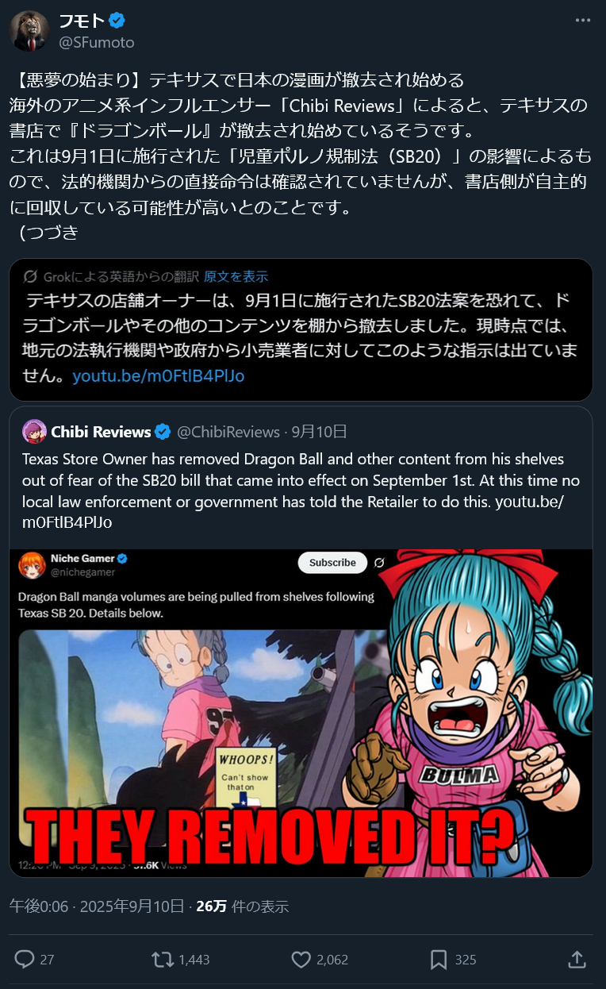606x989 pixels.
Task: Click the 午後0:06 · 2025年9月10日 timestamp
Action: (x=97, y=906)
